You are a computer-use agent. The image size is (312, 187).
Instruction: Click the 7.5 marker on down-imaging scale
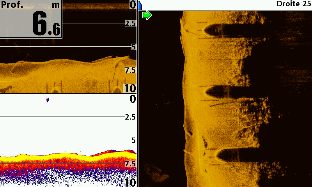pyautogui.click(x=130, y=70)
